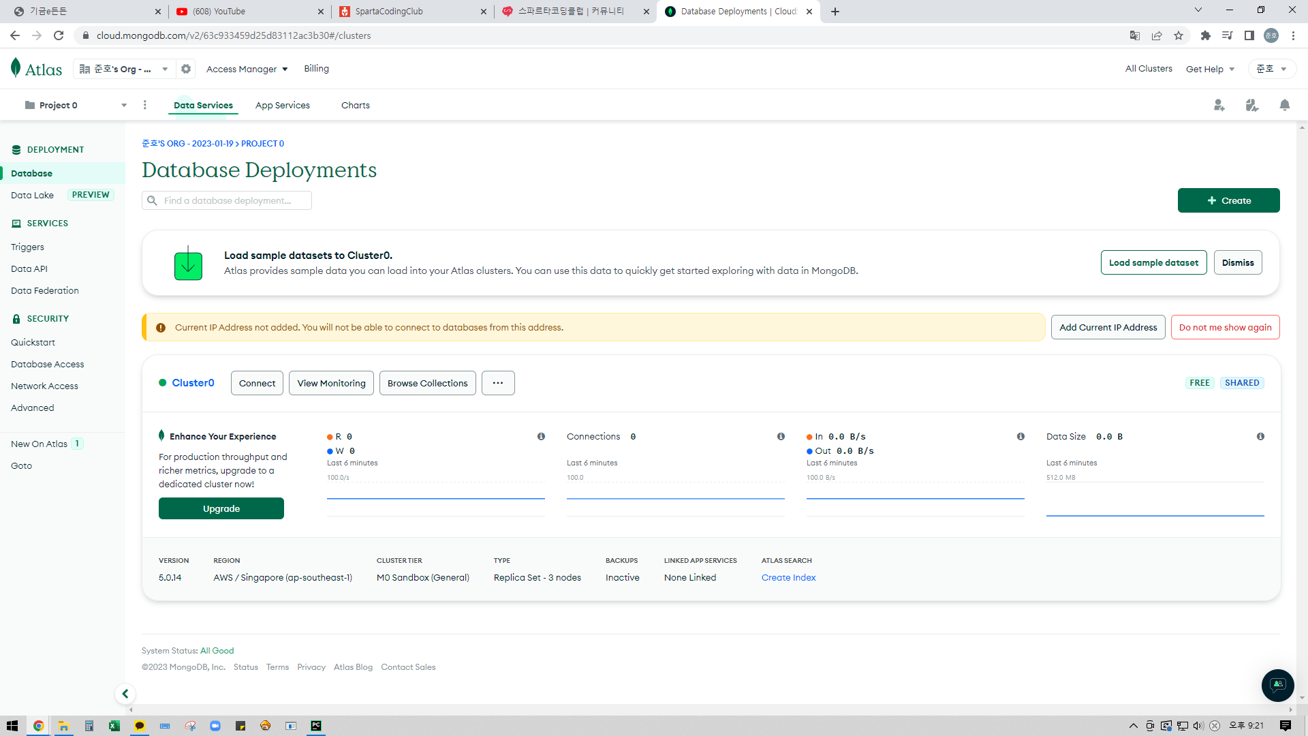Open project options three-dot menu
The image size is (1308, 736).
click(145, 105)
